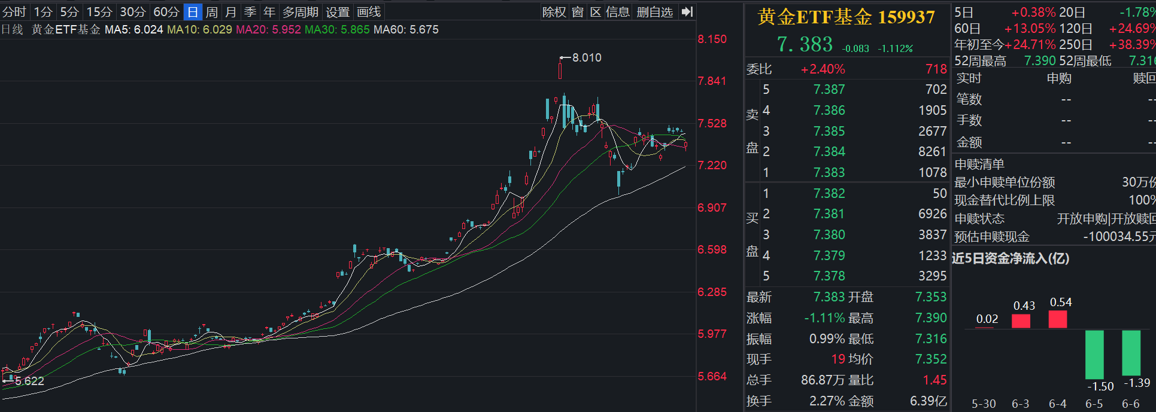The image size is (1156, 412).
Task: Switch to the 日 daily period
Action: point(193,12)
